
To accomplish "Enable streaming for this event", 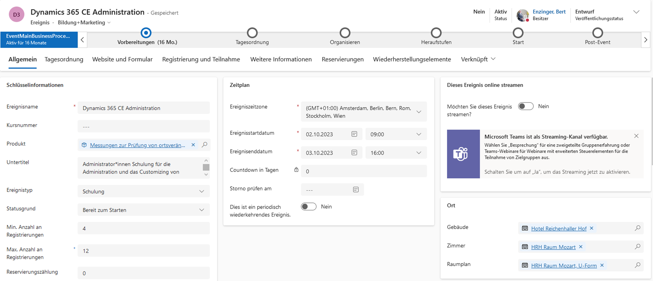I will coord(526,106).
